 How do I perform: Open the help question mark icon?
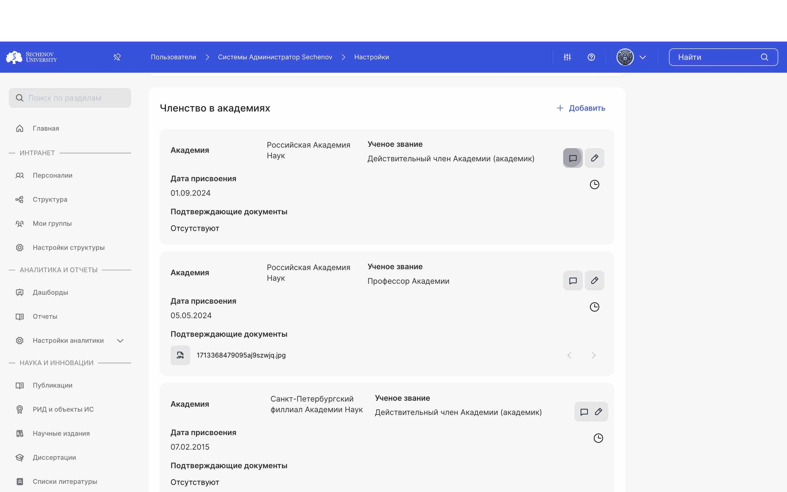click(x=591, y=57)
